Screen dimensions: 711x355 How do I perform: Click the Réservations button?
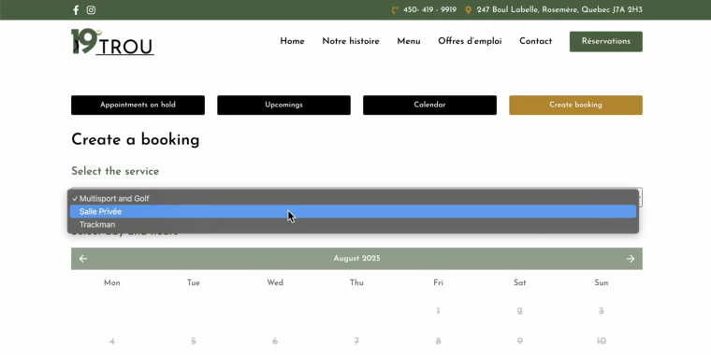tap(606, 41)
